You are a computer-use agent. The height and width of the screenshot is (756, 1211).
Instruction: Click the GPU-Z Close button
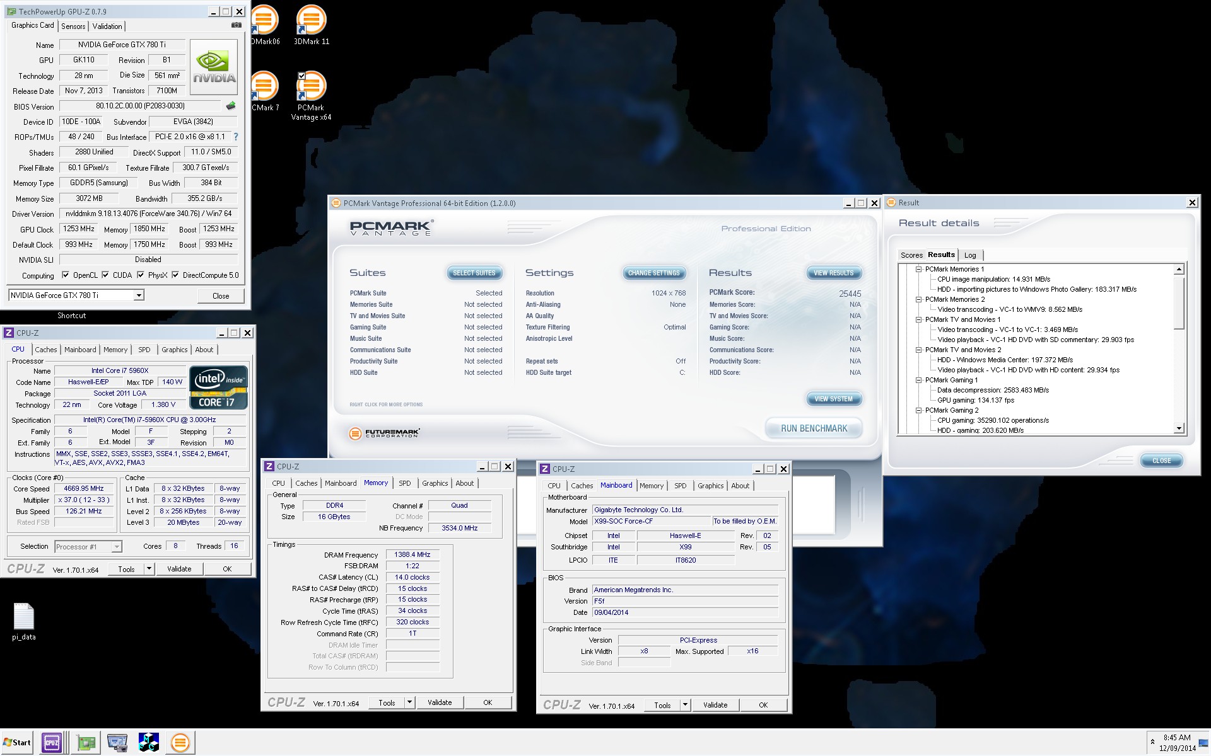pyautogui.click(x=221, y=295)
